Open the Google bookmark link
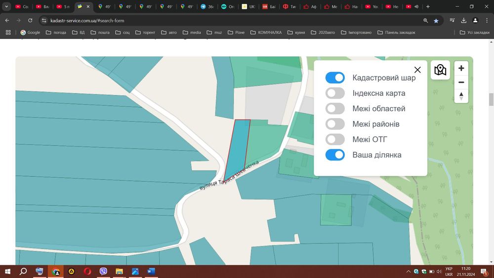The width and height of the screenshot is (494, 278). (30, 33)
